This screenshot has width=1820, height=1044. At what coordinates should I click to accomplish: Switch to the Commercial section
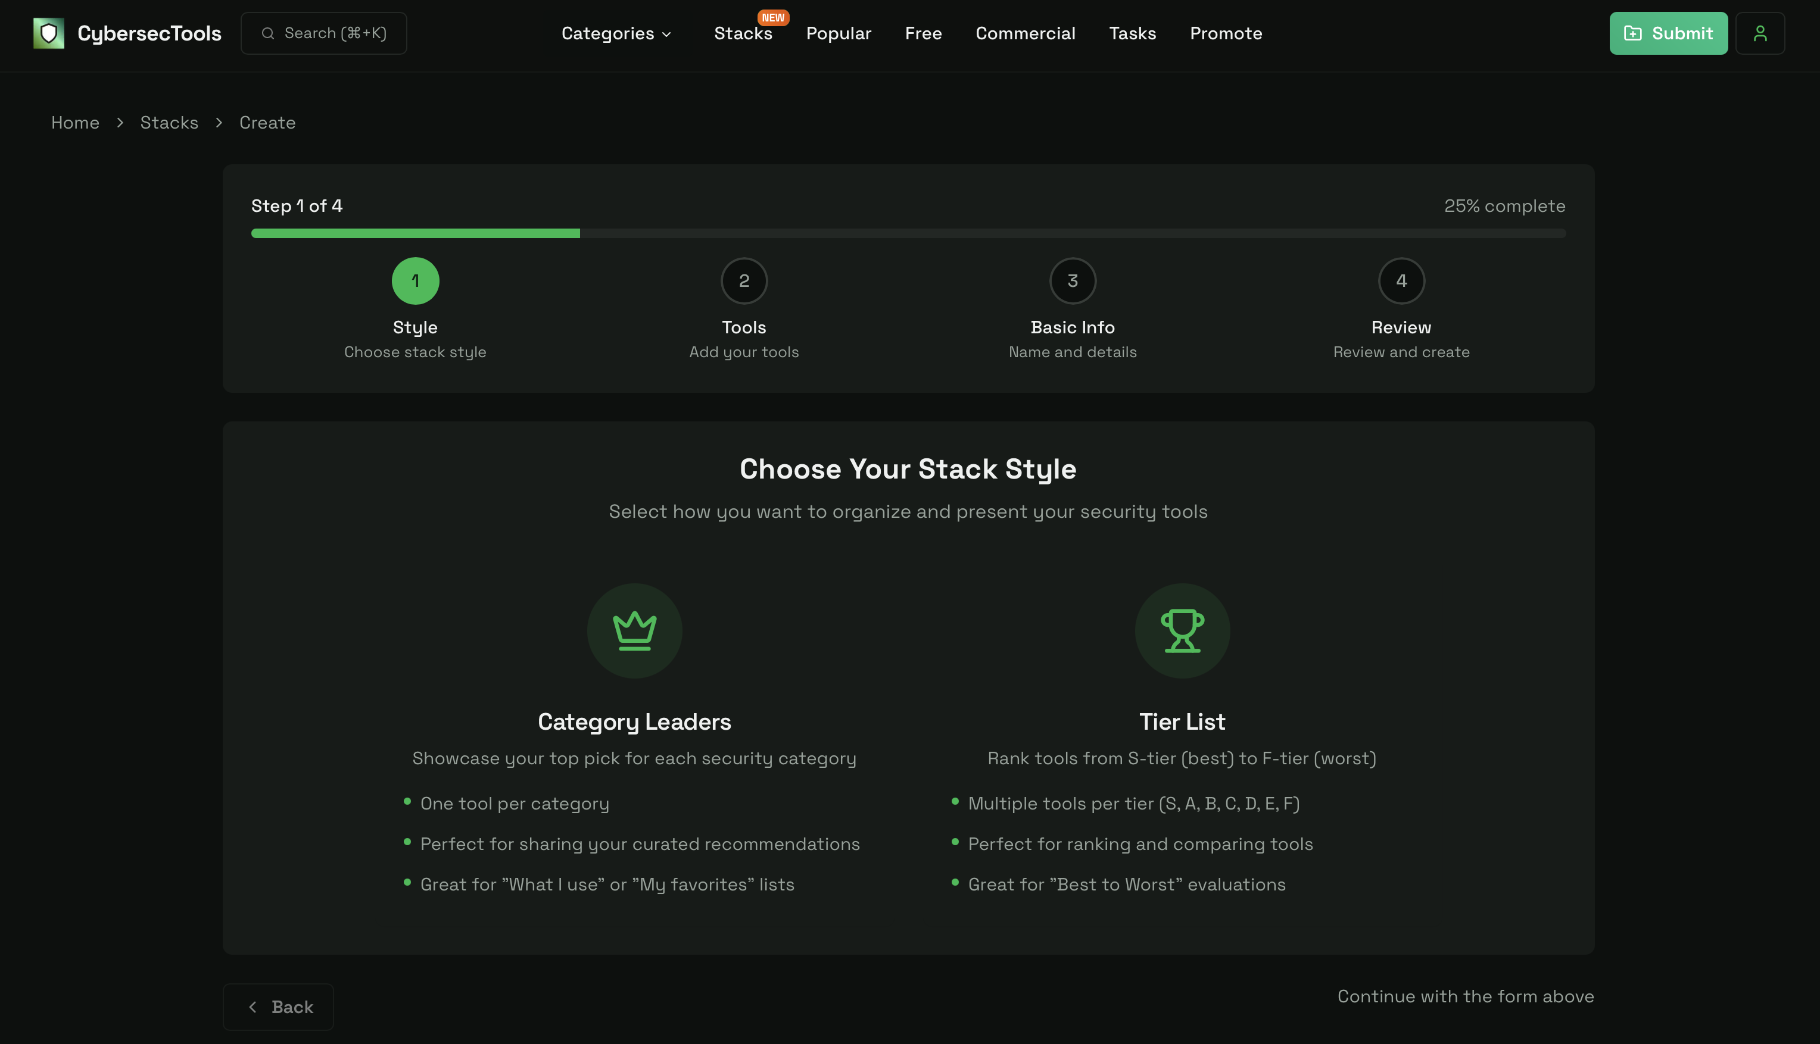1026,33
